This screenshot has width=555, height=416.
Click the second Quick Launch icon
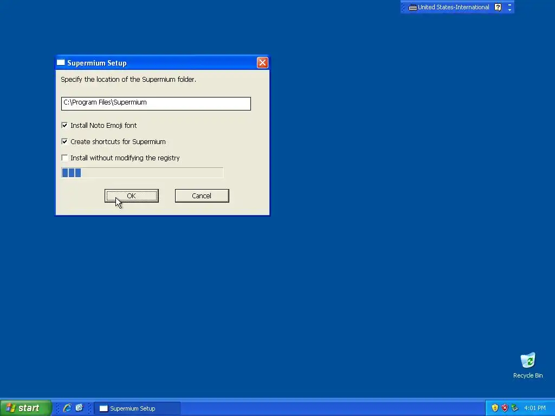pyautogui.click(x=79, y=408)
